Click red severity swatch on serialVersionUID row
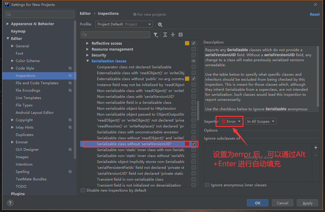The image size is (325, 212). pyautogui.click(x=187, y=144)
